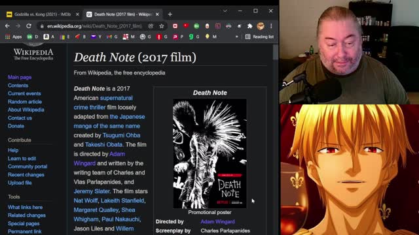Share this page from address bar
This screenshot has width=419, height=235.
tap(151, 26)
